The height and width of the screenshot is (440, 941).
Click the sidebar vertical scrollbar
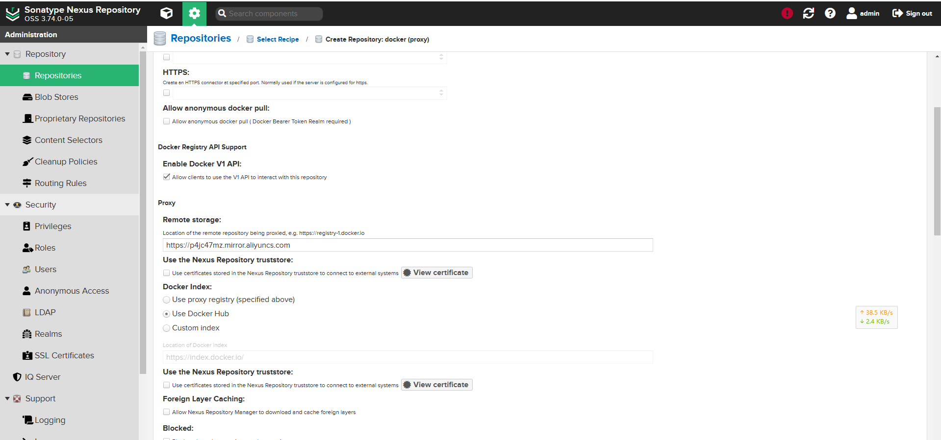click(143, 212)
